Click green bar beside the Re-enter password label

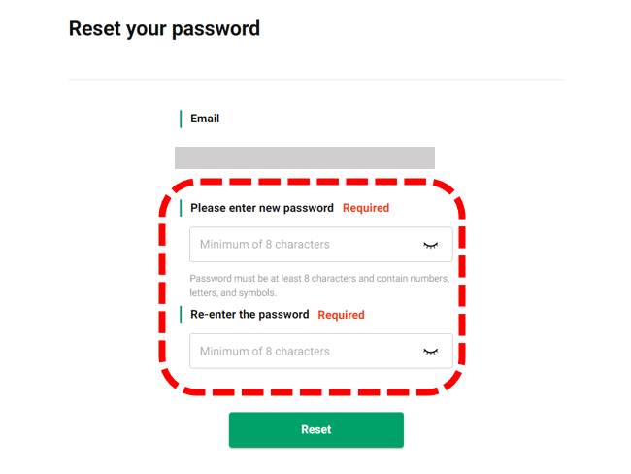point(181,315)
